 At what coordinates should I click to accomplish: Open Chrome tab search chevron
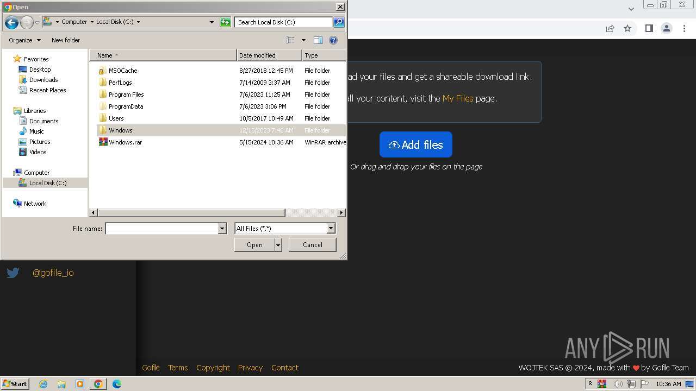coord(631,9)
